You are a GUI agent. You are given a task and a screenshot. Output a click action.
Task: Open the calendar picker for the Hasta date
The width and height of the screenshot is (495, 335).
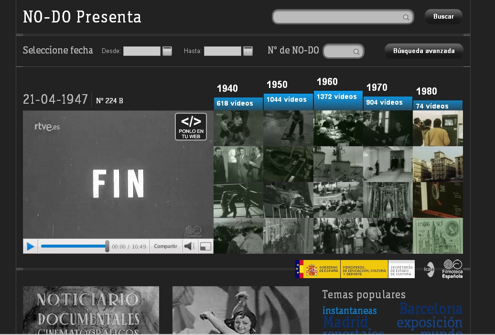[248, 51]
